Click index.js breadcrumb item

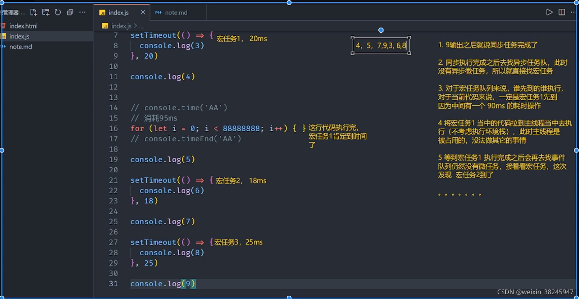coord(121,26)
